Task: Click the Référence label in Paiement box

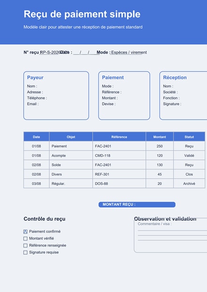Action: click(111, 92)
